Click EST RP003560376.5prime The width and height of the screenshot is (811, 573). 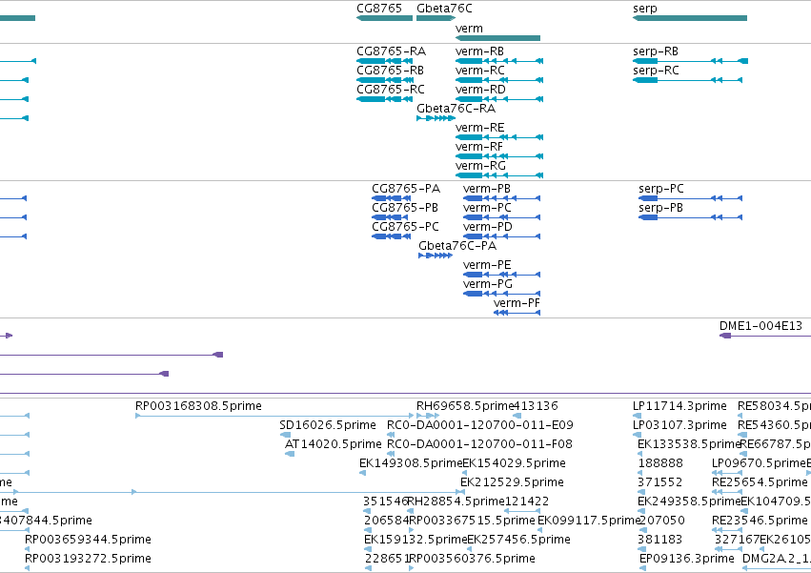[x=411, y=568]
